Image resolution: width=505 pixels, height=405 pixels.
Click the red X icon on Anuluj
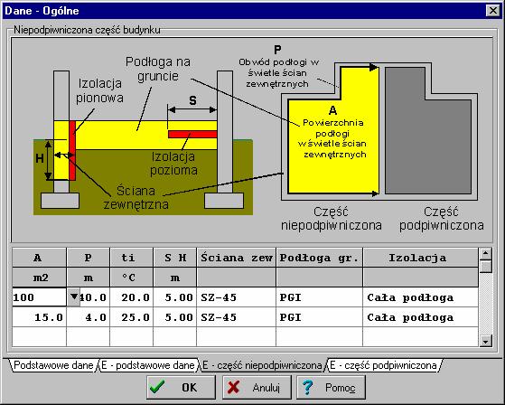click(233, 387)
